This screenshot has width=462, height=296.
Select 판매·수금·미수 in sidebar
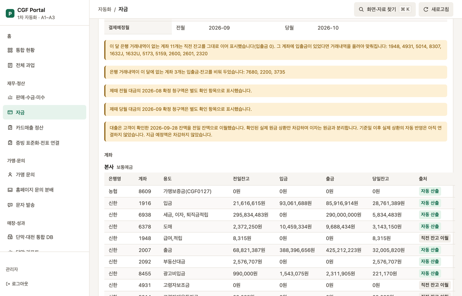pos(45,97)
